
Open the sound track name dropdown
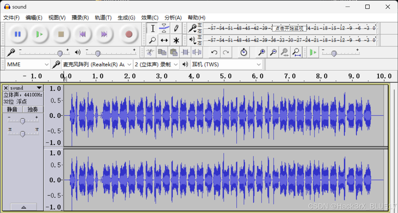click(x=26, y=88)
